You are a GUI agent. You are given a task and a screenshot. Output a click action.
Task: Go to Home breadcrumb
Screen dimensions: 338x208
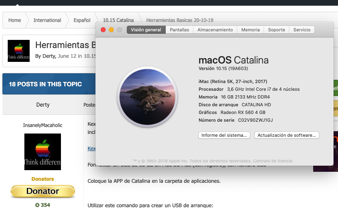tap(15, 20)
